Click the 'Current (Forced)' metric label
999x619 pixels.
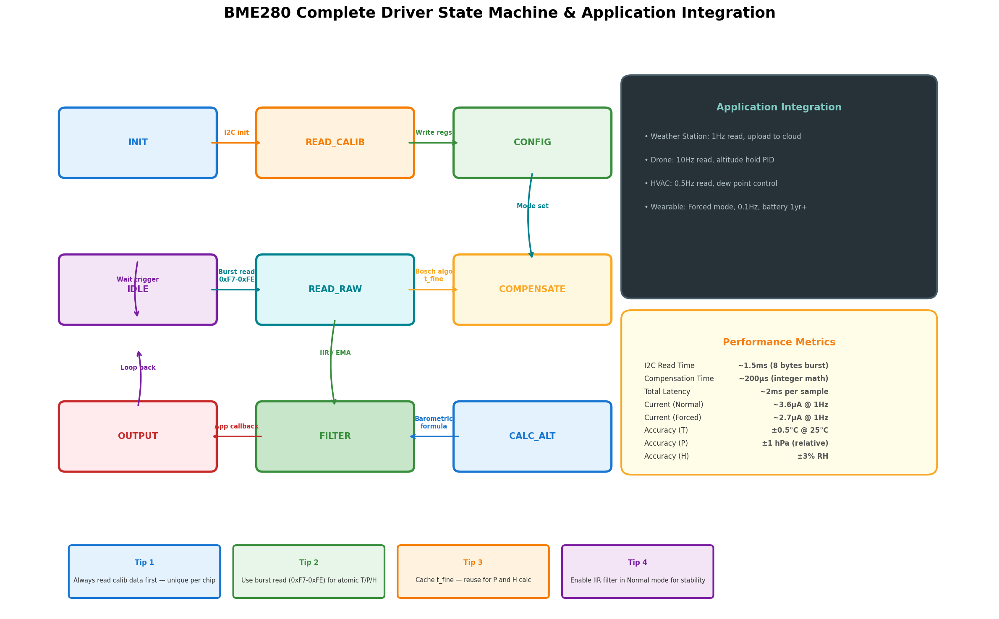(x=672, y=418)
